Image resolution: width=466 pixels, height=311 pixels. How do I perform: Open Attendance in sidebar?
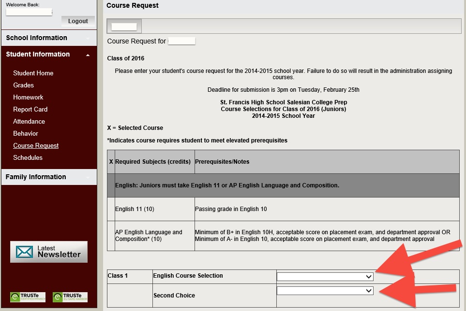[29, 122]
